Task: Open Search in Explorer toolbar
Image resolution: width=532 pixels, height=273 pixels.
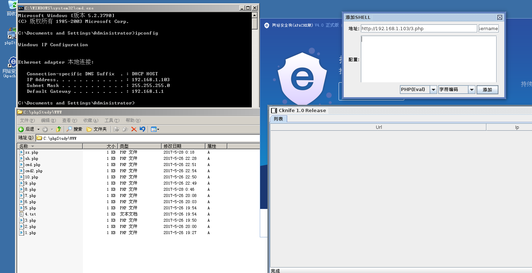Action: point(74,129)
